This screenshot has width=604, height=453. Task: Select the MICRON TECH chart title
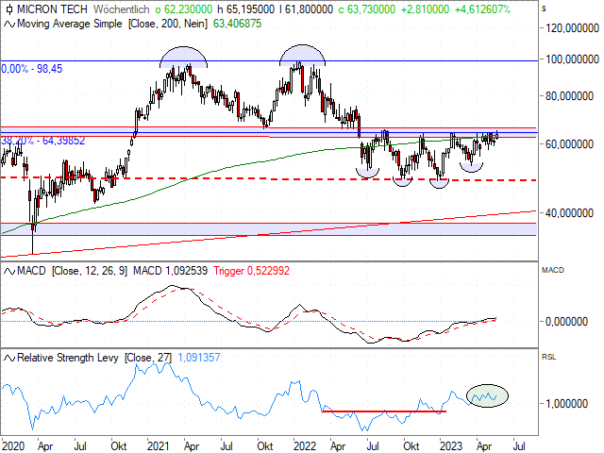52,8
